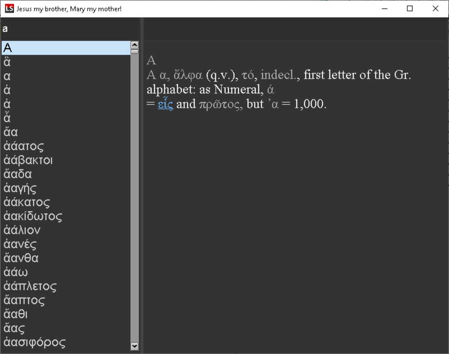Image resolution: width=449 pixels, height=354 pixels.
Task: Choose the ἄαθι entry
Action: pyautogui.click(x=66, y=315)
